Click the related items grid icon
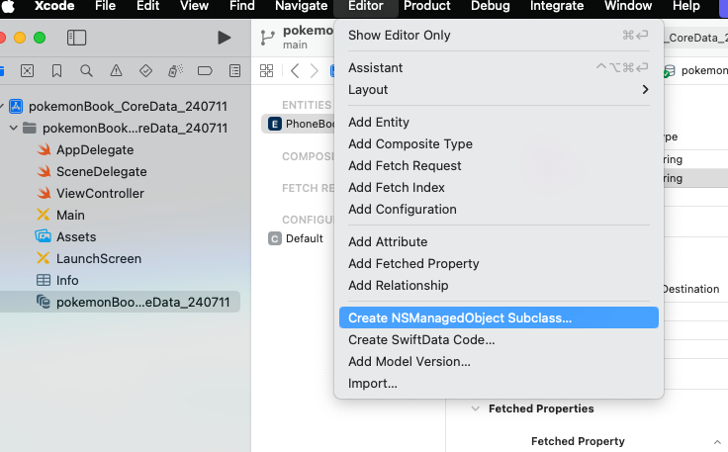Image resolution: width=728 pixels, height=452 pixels. tap(266, 70)
